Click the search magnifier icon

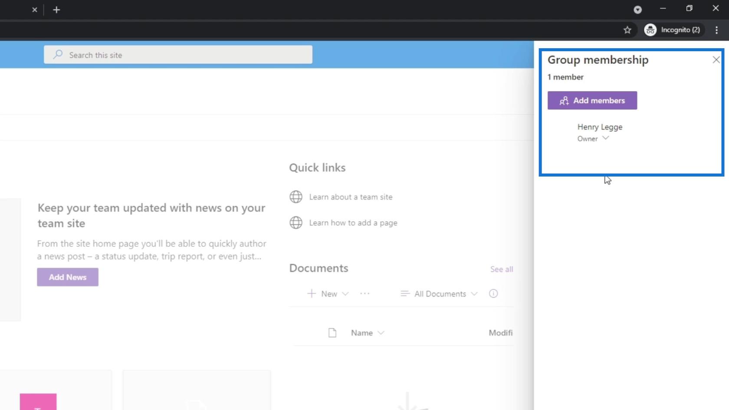coord(58,55)
